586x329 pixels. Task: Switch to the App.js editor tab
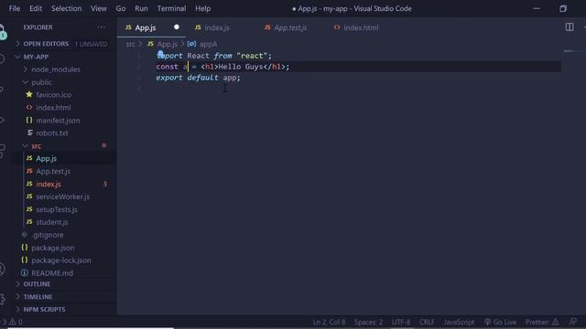(151, 27)
